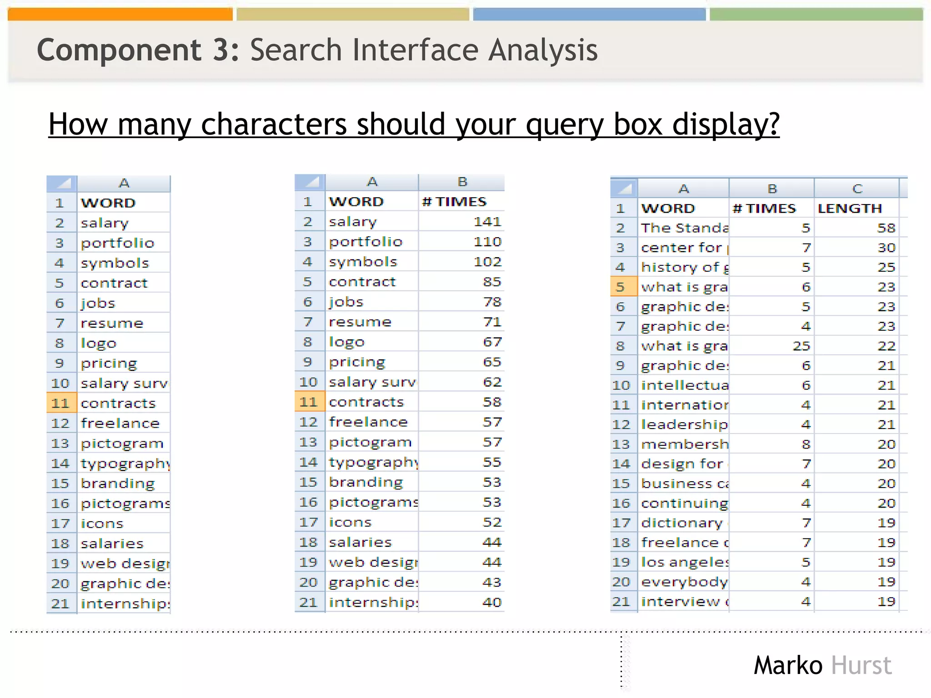This screenshot has width=931, height=698.
Task: Click the 'jobs' cell in left spreadsheet
Action: [124, 303]
